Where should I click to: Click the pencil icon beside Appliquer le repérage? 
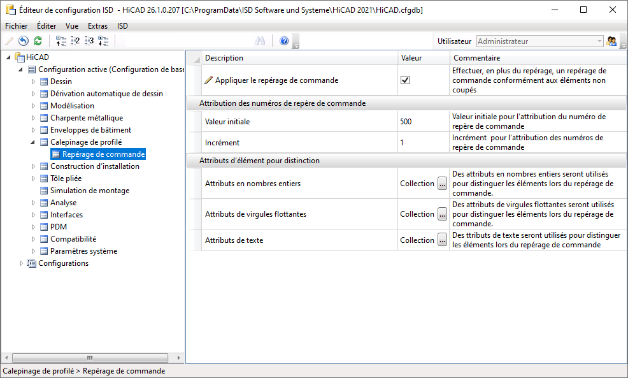209,80
